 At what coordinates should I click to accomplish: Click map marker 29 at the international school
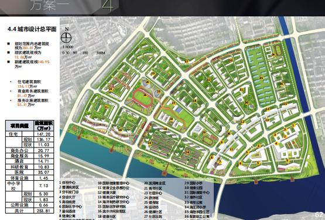tap(204, 132)
